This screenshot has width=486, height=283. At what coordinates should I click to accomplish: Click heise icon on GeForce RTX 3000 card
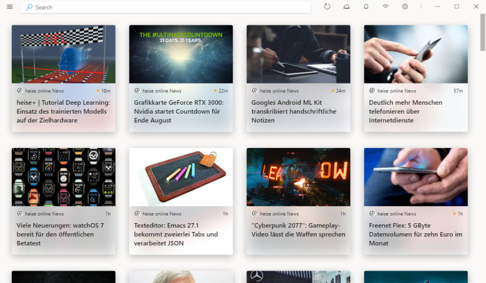tap(137, 91)
